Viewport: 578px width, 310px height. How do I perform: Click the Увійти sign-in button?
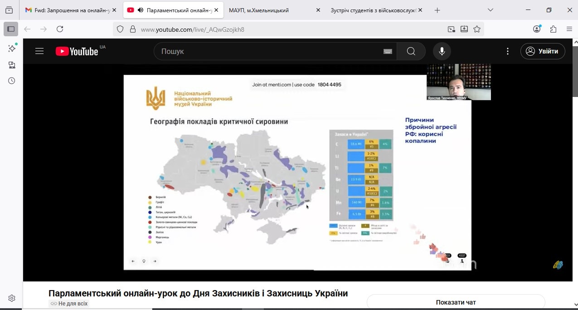(543, 51)
